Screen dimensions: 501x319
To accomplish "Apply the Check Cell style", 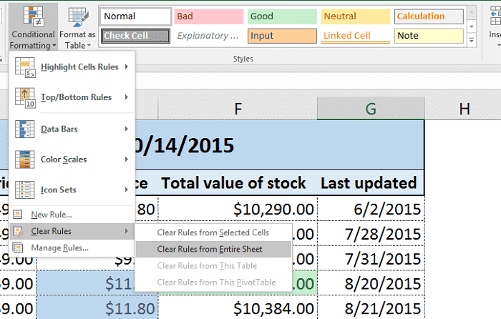I will tap(135, 35).
